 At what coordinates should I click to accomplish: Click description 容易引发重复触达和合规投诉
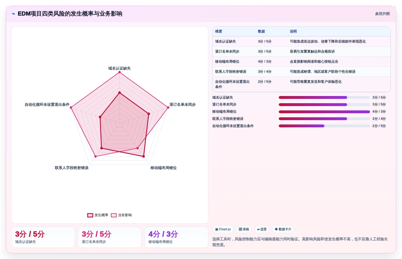tap(312, 52)
